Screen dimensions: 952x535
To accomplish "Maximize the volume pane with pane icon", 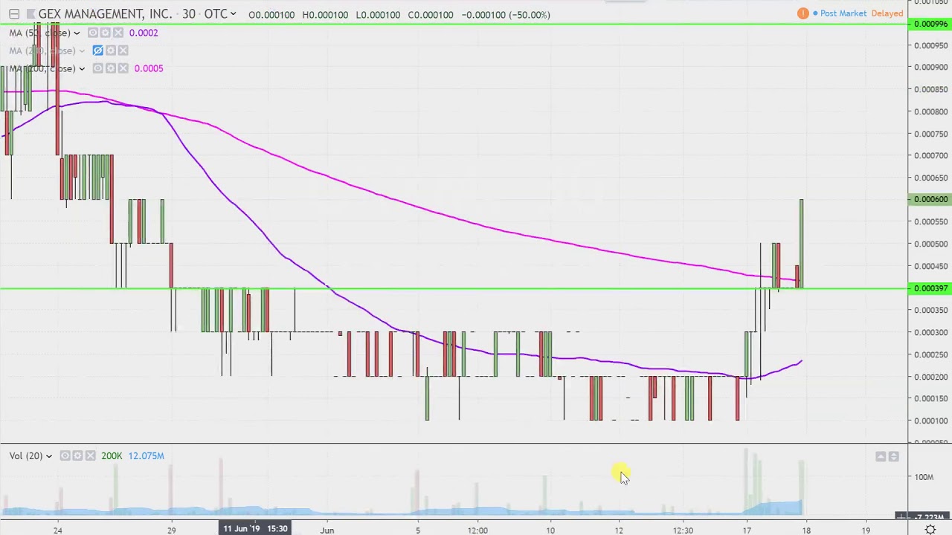I will (x=894, y=456).
